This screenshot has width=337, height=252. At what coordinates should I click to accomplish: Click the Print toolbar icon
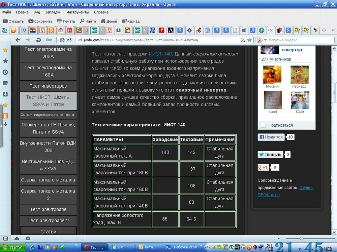pos(66,21)
